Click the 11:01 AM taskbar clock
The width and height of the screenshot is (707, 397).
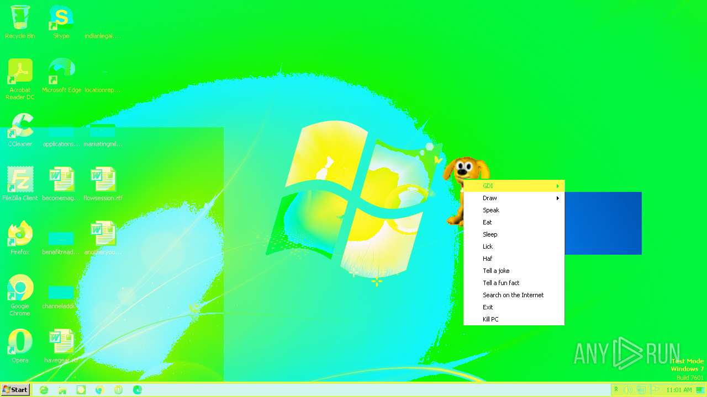[x=679, y=390]
